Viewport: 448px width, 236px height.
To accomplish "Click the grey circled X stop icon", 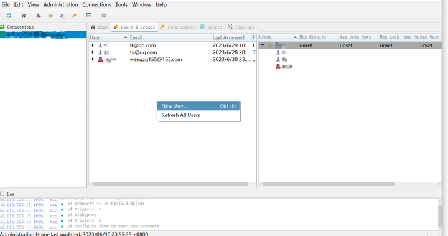I will (104, 16).
